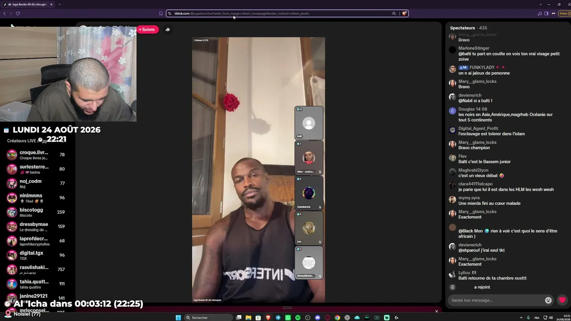Go back with the browser back arrow
Image resolution: width=571 pixels, height=321 pixels.
pos(4,13)
